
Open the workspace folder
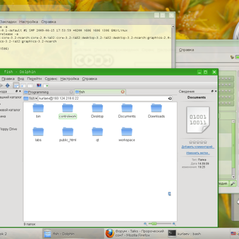(x=127, y=134)
